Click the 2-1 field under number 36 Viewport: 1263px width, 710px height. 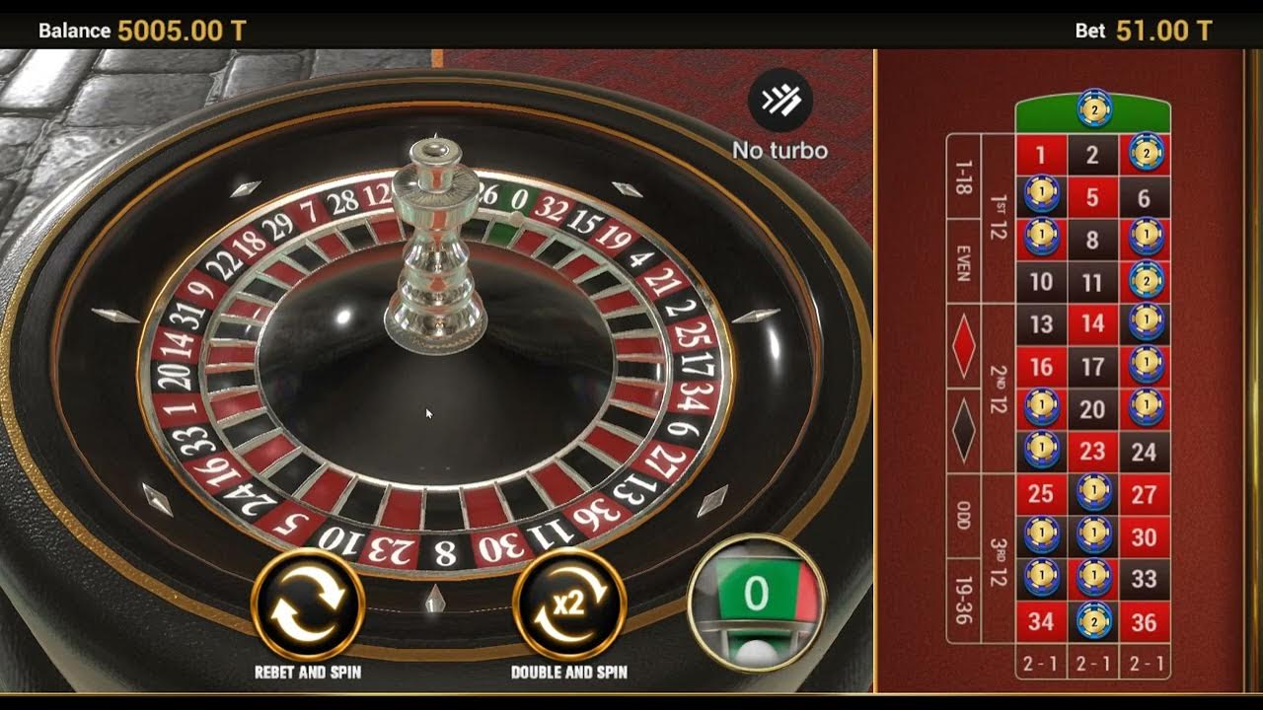coord(1145,663)
